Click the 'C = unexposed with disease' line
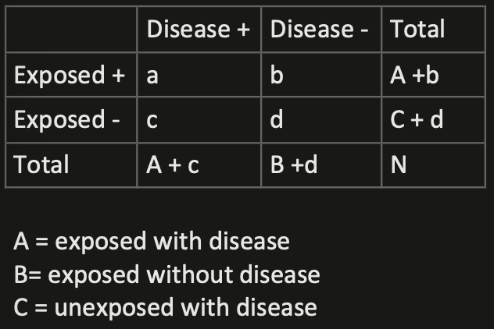Image resolution: width=494 pixels, height=329 pixels. click(165, 306)
